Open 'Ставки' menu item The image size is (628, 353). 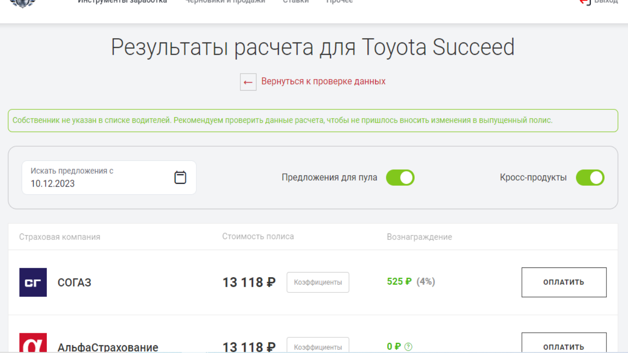point(296,1)
